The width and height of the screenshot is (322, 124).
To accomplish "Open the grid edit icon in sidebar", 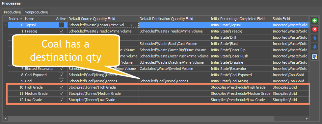I will click(315, 57).
